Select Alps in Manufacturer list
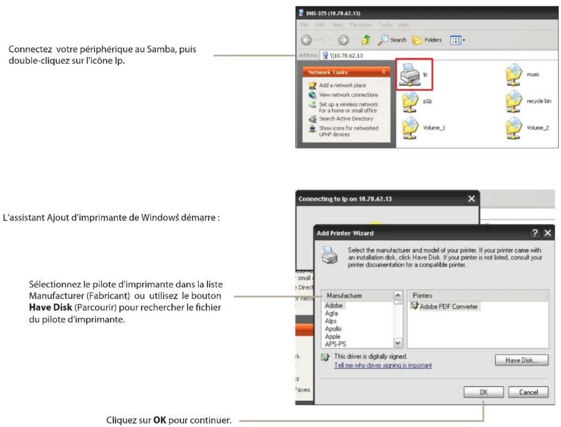This screenshot has width=561, height=427. click(331, 321)
